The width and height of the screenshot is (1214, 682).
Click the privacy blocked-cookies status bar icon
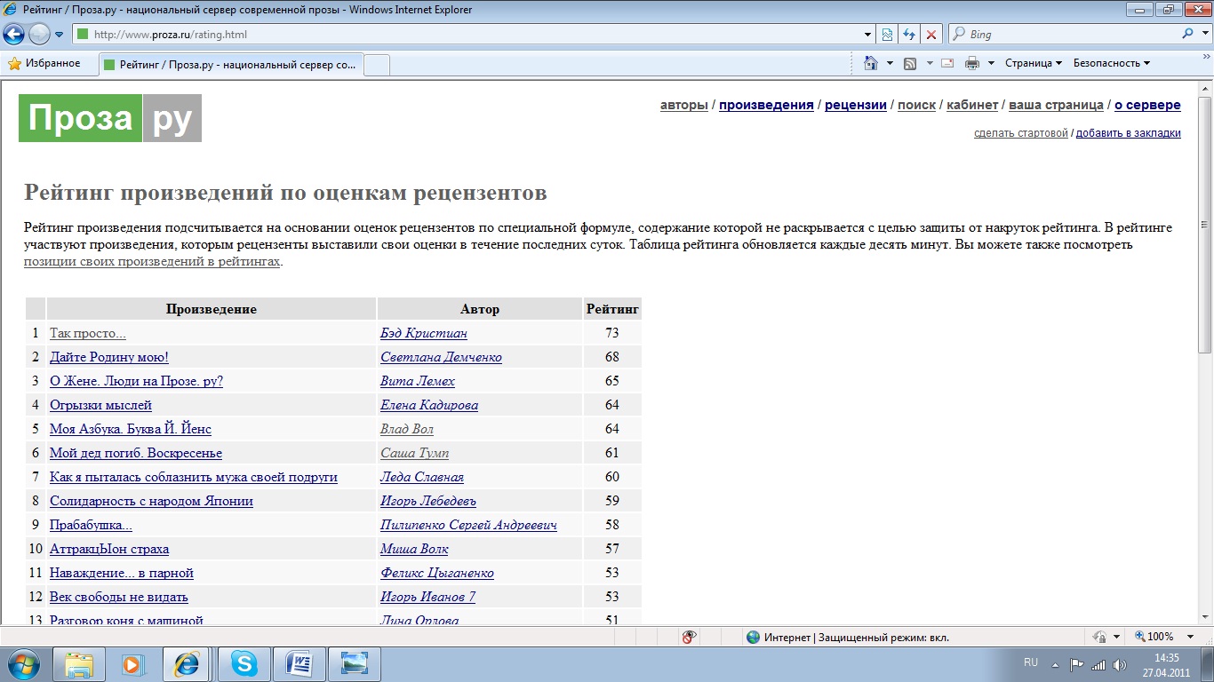click(x=688, y=637)
